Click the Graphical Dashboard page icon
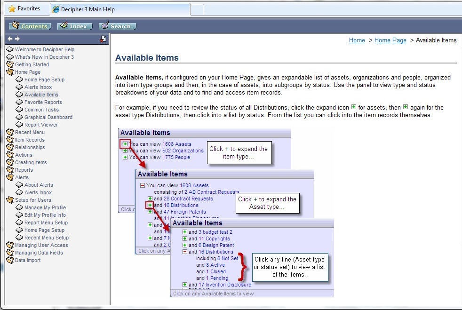 click(x=19, y=117)
